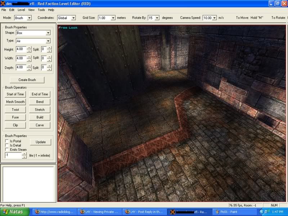This screenshot has width=288, height=216.
Task: Switch to Pic01 Paint taskbar window
Action: 235,212
